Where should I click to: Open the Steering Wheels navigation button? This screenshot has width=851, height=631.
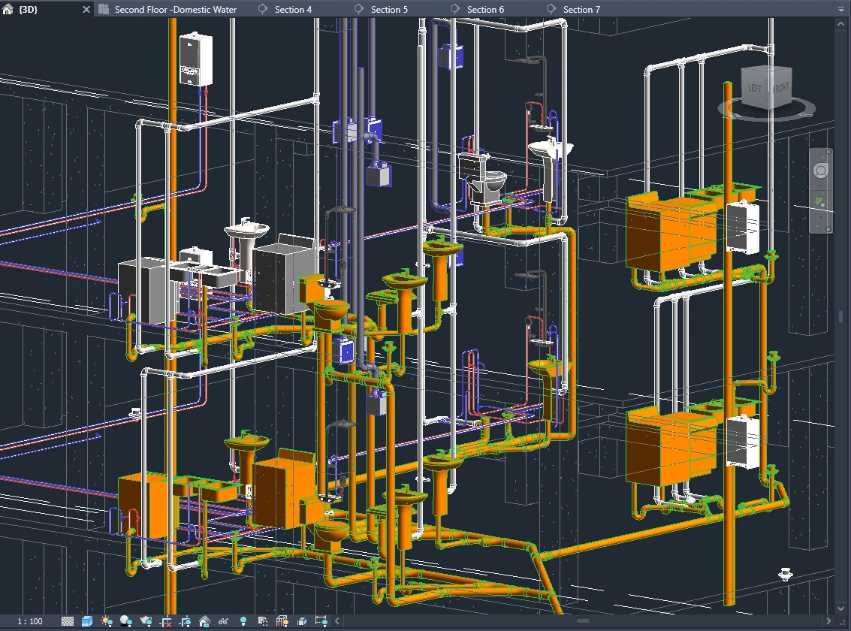pos(821,171)
